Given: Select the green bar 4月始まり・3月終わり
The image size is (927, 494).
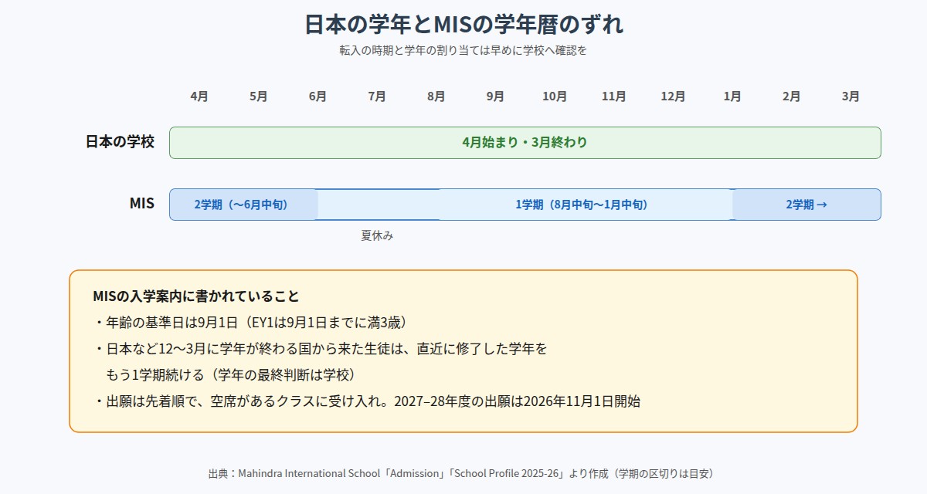Looking at the screenshot, I should (525, 143).
